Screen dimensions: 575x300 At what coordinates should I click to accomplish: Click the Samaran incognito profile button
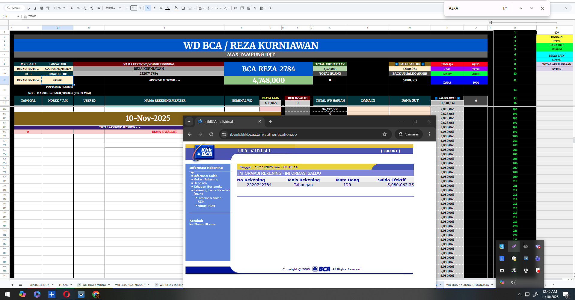pos(409,134)
